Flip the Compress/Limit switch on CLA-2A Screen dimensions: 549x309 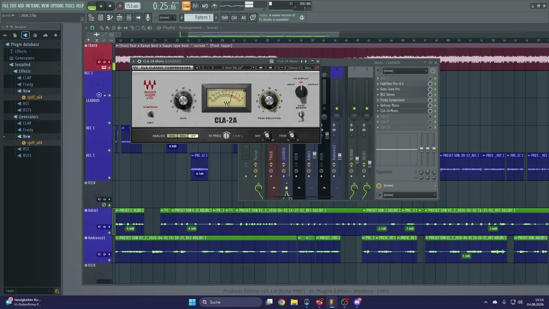[150, 114]
